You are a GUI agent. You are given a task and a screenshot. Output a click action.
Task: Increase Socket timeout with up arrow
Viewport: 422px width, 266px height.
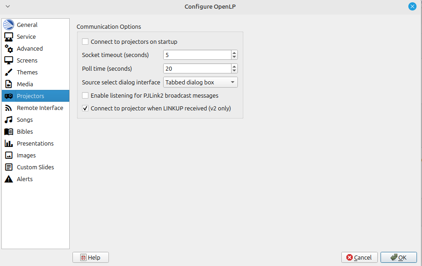point(234,53)
